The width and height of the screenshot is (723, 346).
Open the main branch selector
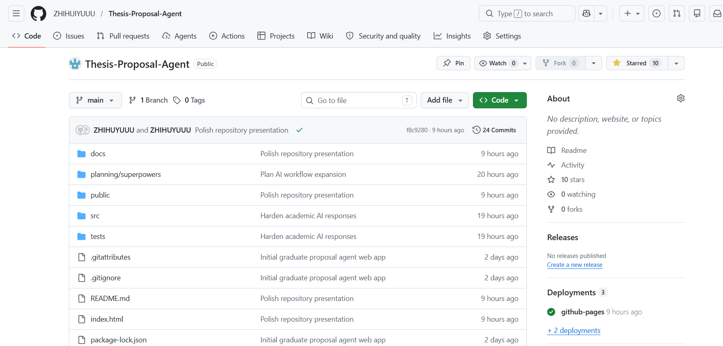point(95,100)
